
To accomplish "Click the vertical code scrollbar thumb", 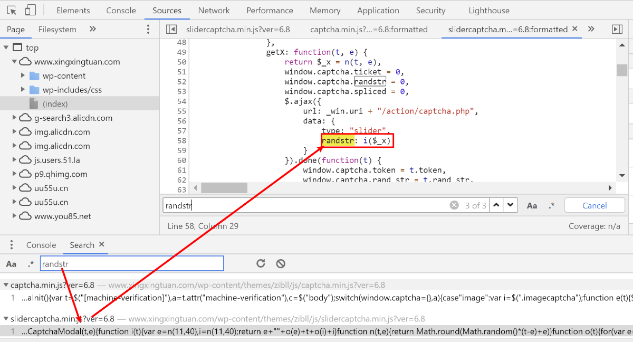I will click(622, 70).
